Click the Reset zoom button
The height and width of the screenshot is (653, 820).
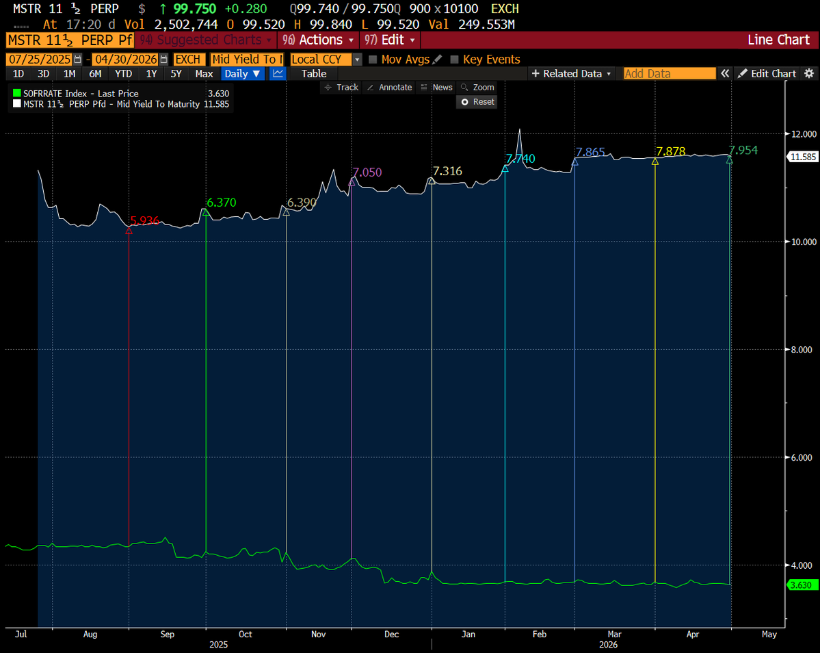[x=477, y=102]
